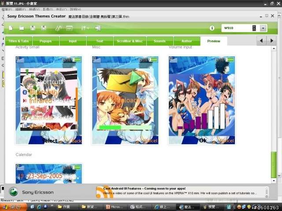This screenshot has height=211, width=282.
Task: Save the theme with the first floppy icon
Action: point(33,28)
